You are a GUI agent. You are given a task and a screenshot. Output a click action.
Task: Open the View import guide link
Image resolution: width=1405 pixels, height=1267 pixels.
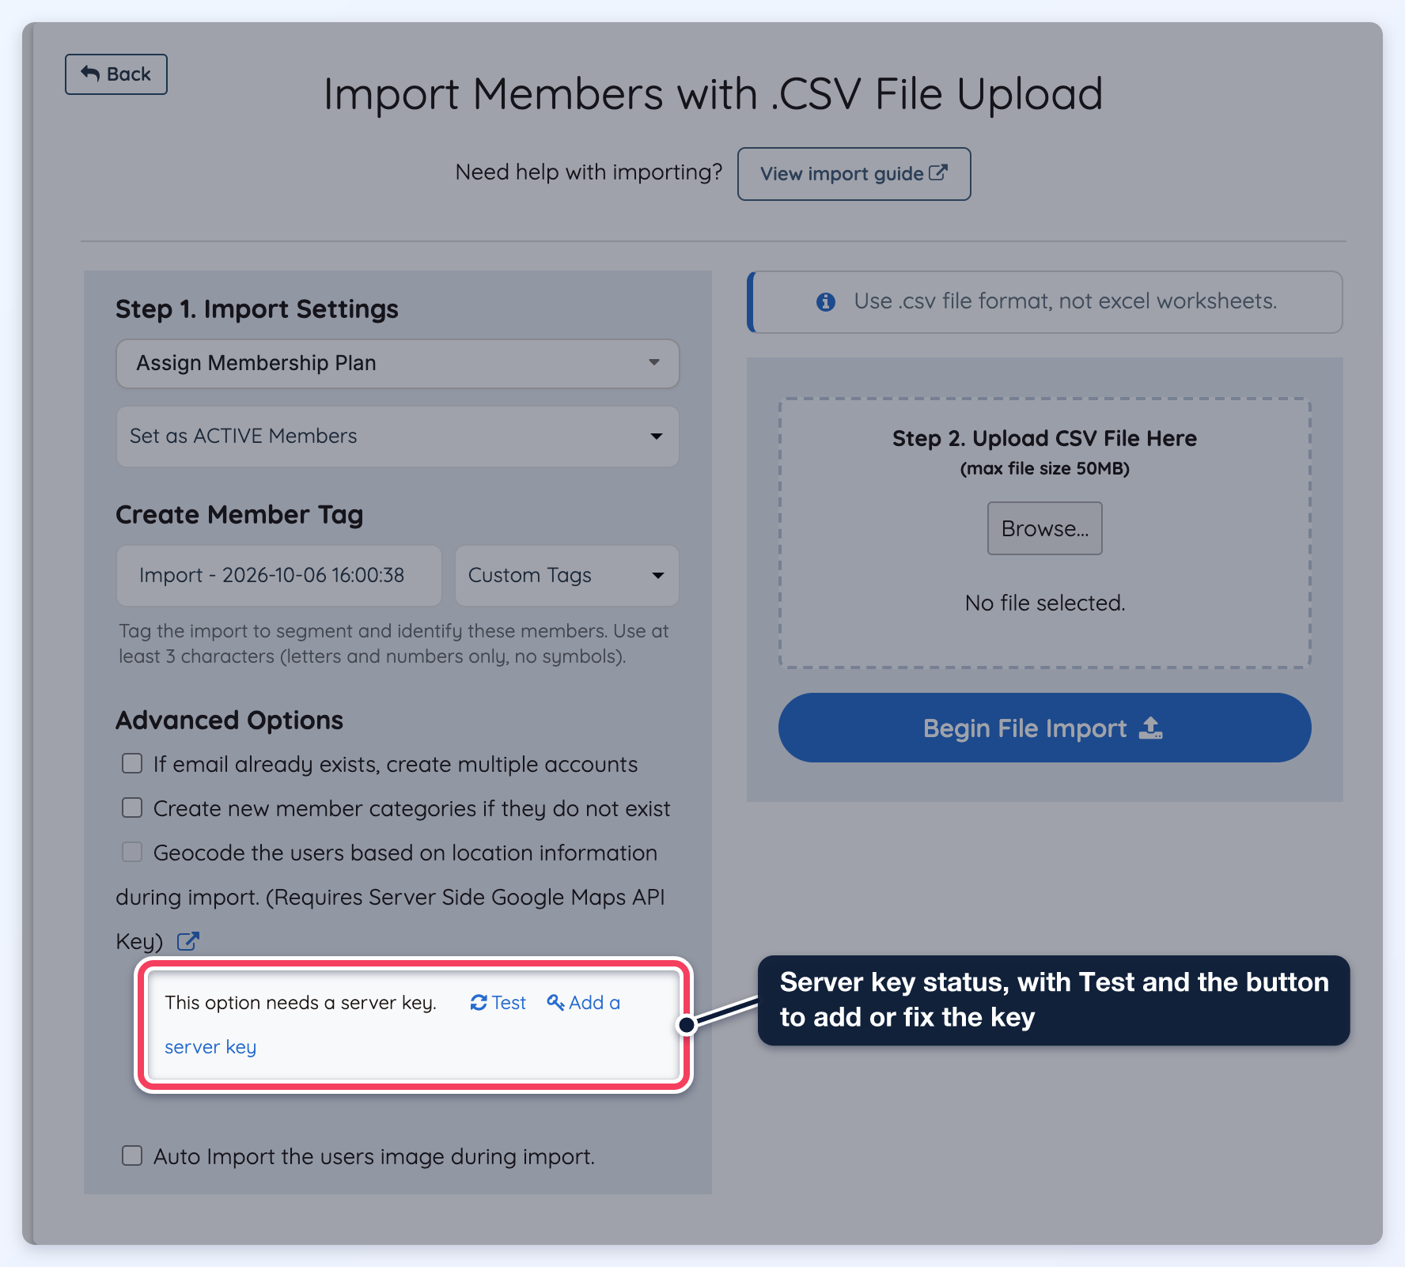854,174
